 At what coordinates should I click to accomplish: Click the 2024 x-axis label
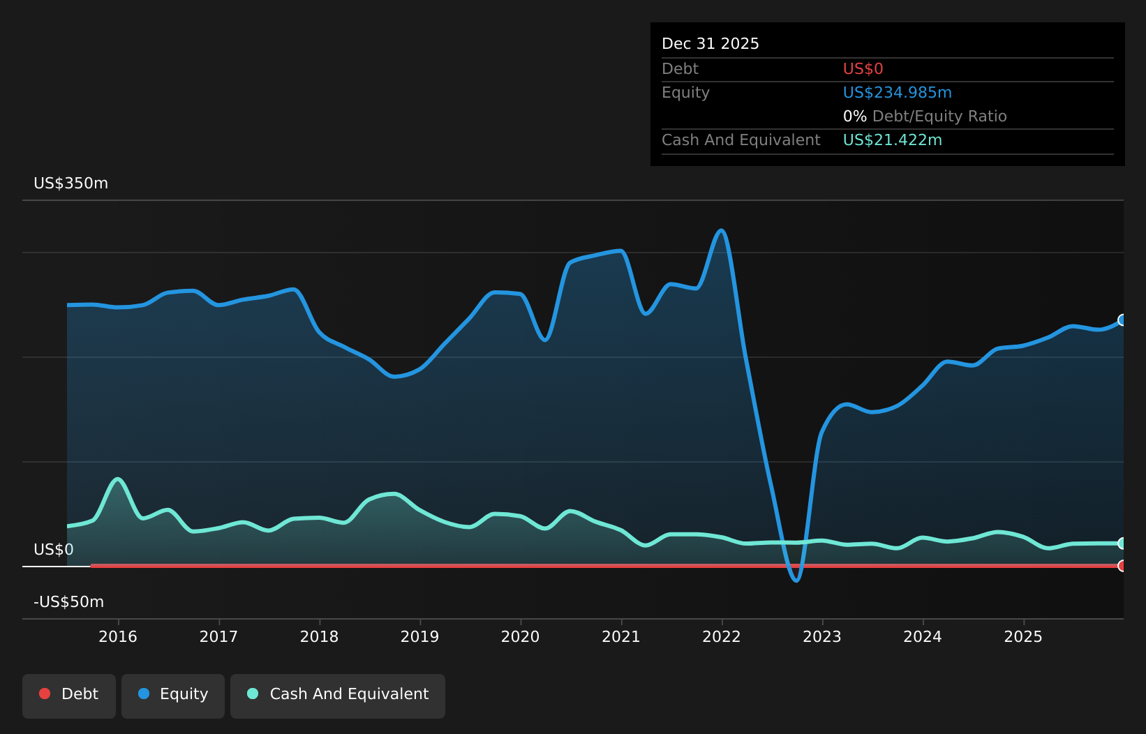coord(923,637)
